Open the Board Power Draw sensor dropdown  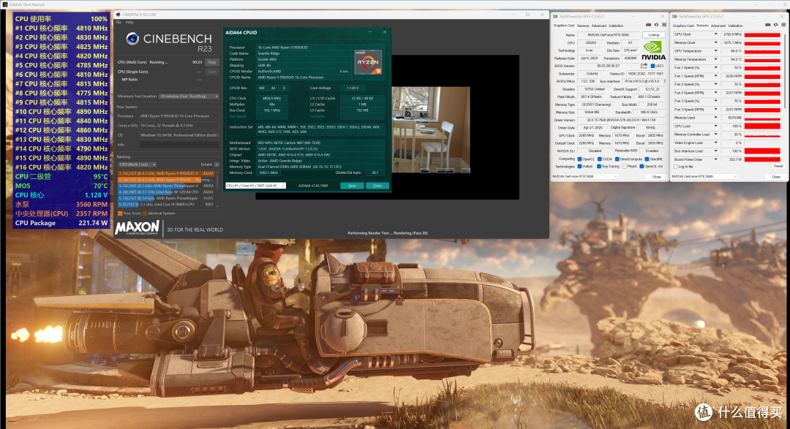715,159
